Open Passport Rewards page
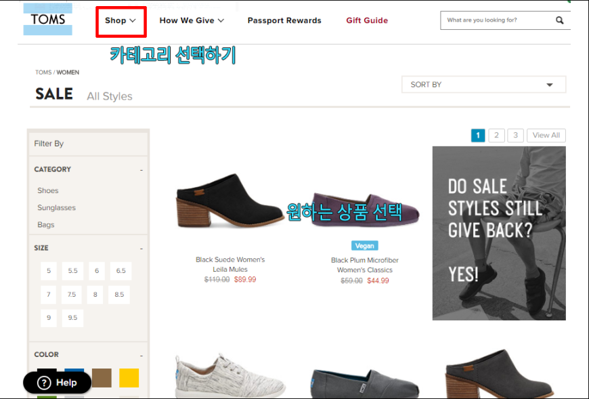This screenshot has width=589, height=399. tap(284, 21)
